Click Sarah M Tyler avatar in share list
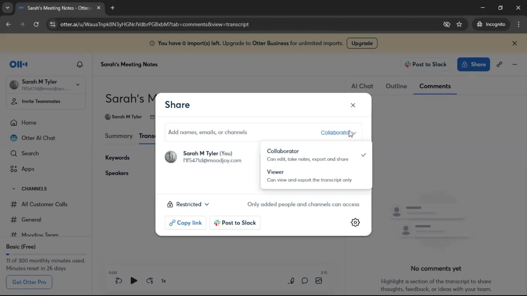This screenshot has height=296, width=527. (x=171, y=157)
